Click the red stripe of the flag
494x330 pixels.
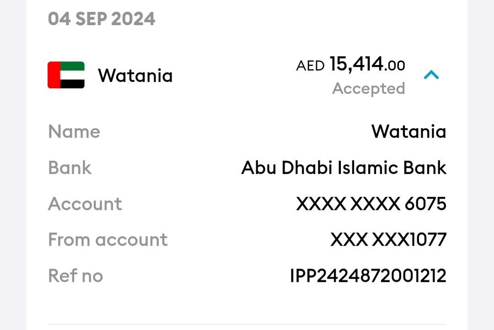[x=54, y=75]
